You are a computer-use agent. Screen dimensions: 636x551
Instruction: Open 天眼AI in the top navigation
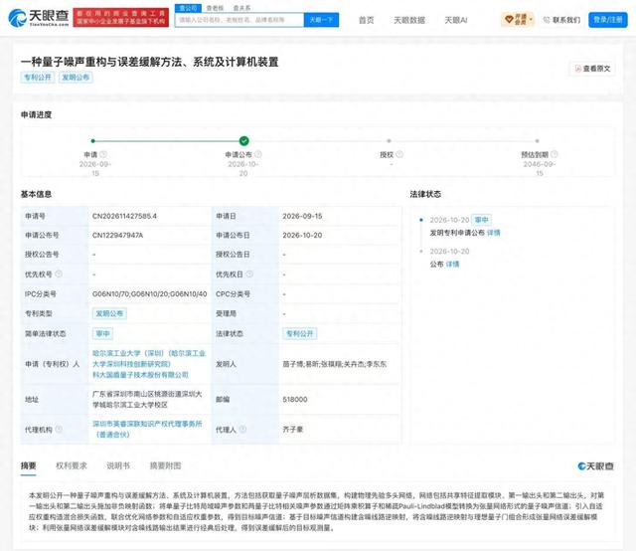pos(456,20)
